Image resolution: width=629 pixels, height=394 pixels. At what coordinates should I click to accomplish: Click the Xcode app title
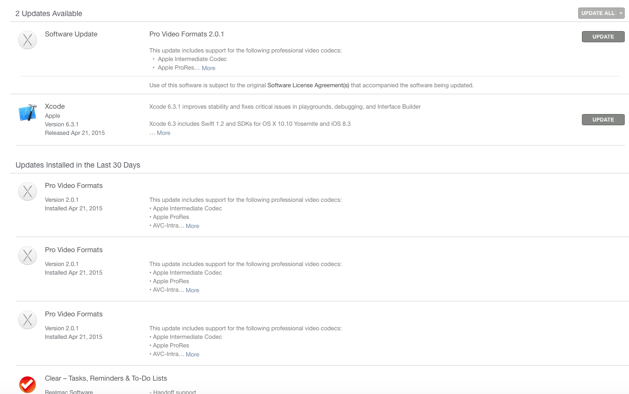(x=55, y=107)
